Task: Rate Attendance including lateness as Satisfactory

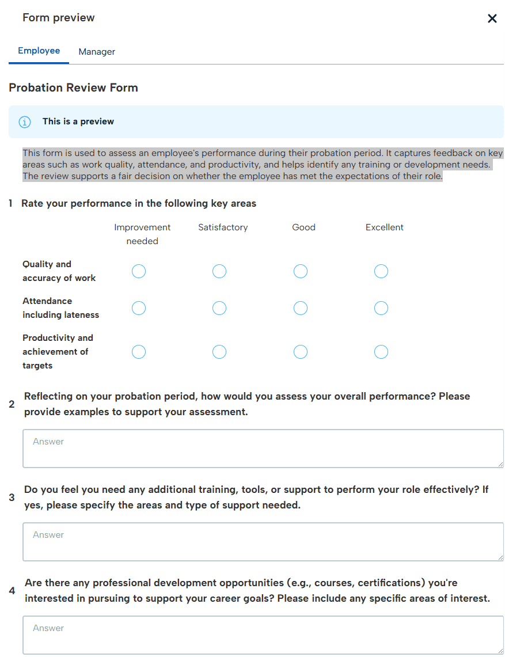Action: click(x=219, y=308)
